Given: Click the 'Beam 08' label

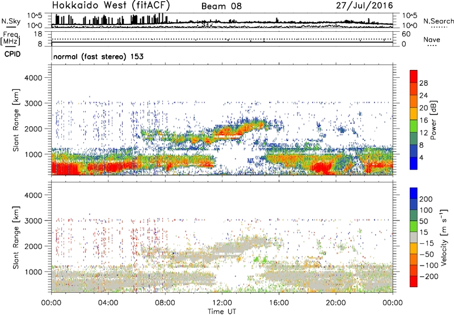Looking at the screenshot, I should [x=221, y=6].
